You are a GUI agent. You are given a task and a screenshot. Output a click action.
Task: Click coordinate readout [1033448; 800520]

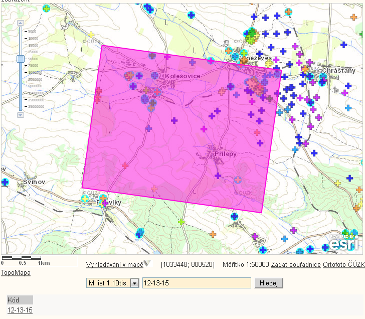188,265
